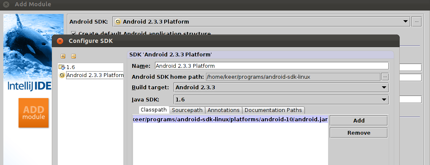Viewport: 430px width, 165px height.
Task: Click the remove SDK minus icon
Action: [x=74, y=56]
